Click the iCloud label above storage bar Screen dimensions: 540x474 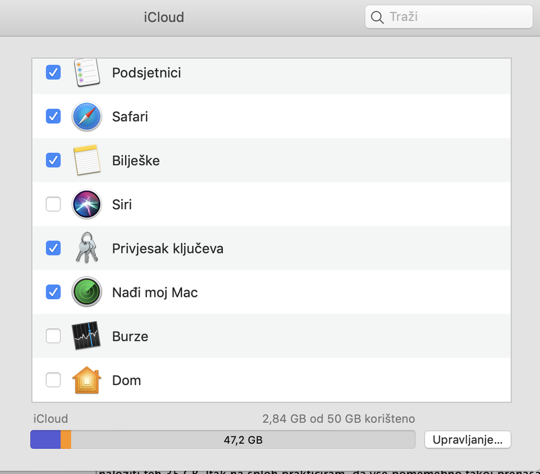click(x=50, y=419)
